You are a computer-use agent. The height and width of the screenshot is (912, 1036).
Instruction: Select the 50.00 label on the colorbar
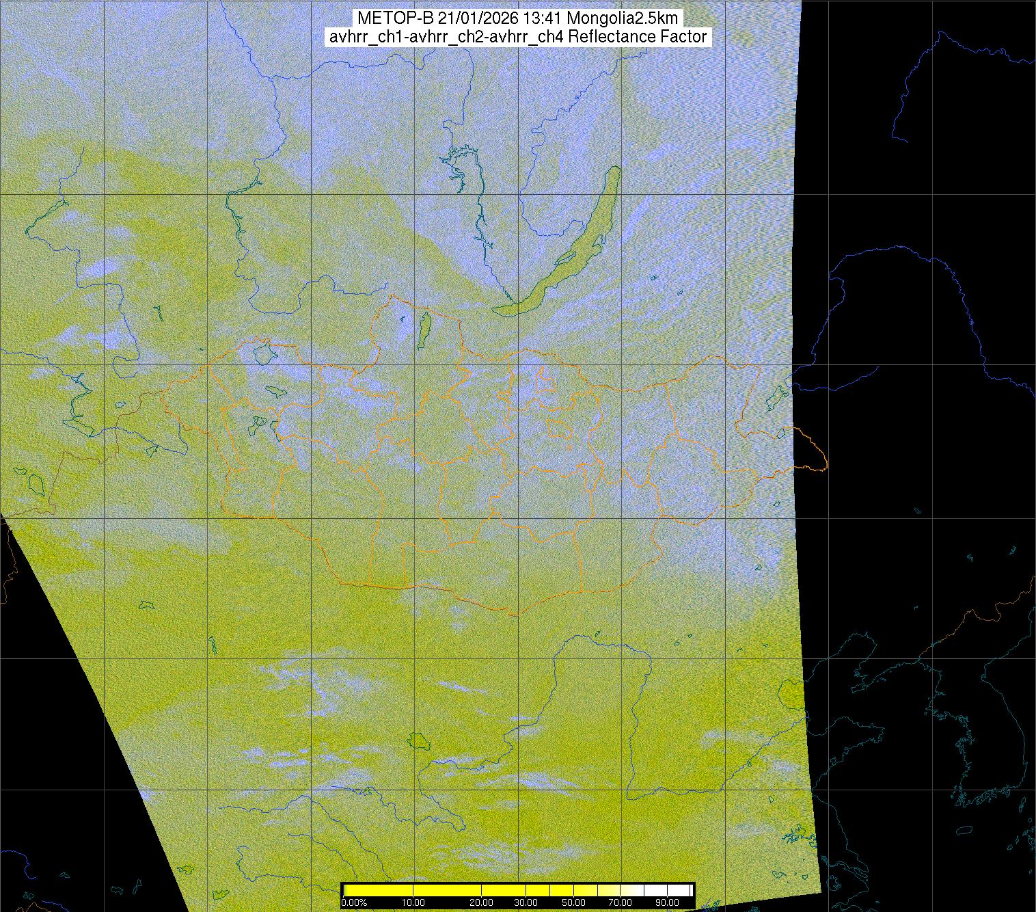click(x=574, y=903)
